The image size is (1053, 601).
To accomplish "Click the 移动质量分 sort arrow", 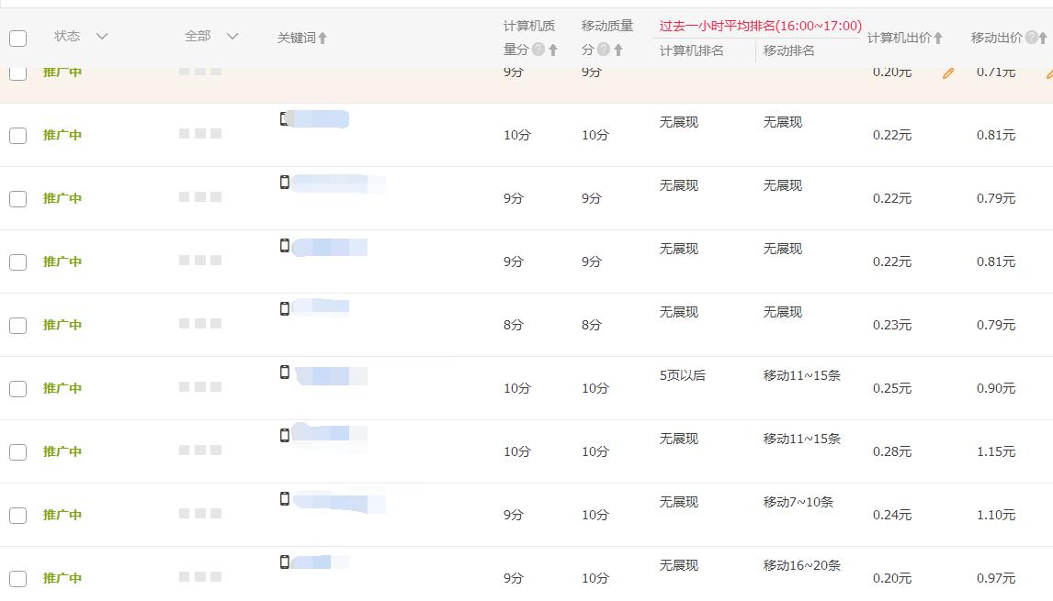I will point(618,50).
